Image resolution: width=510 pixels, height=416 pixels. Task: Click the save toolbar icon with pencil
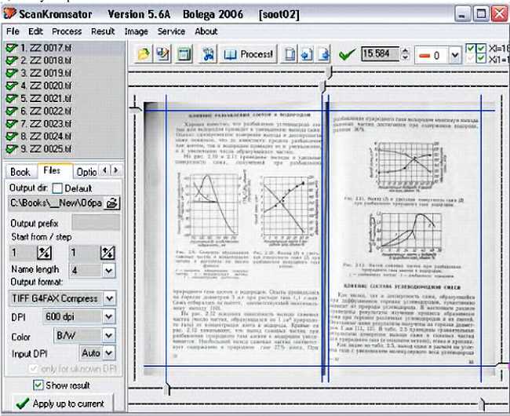pyautogui.click(x=163, y=55)
